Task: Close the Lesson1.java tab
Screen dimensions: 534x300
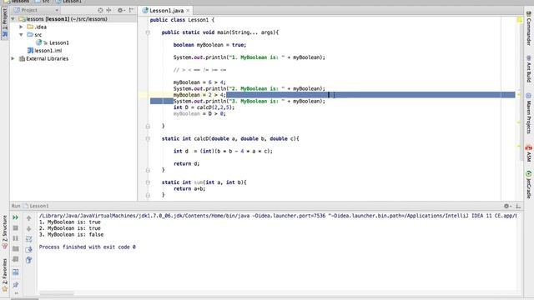Action: tap(188, 11)
